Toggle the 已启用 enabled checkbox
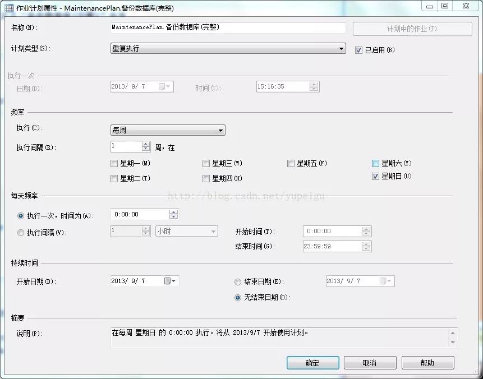 [359, 50]
